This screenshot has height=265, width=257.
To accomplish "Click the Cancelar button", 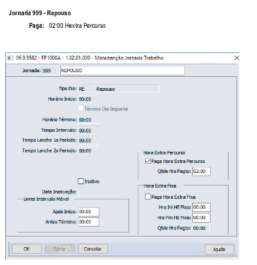I will tap(93, 249).
